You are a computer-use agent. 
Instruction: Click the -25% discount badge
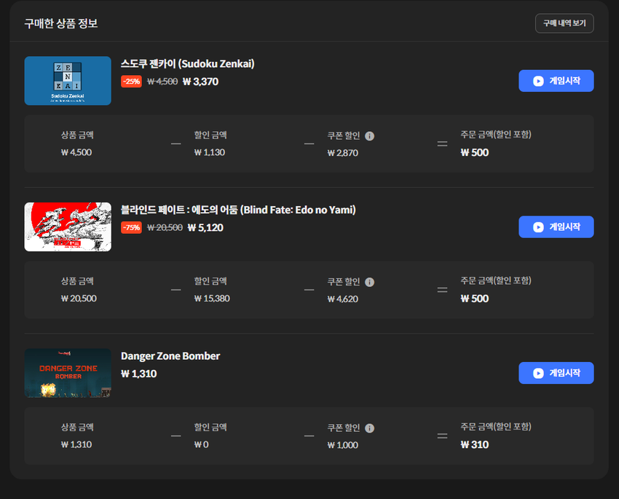click(x=132, y=82)
